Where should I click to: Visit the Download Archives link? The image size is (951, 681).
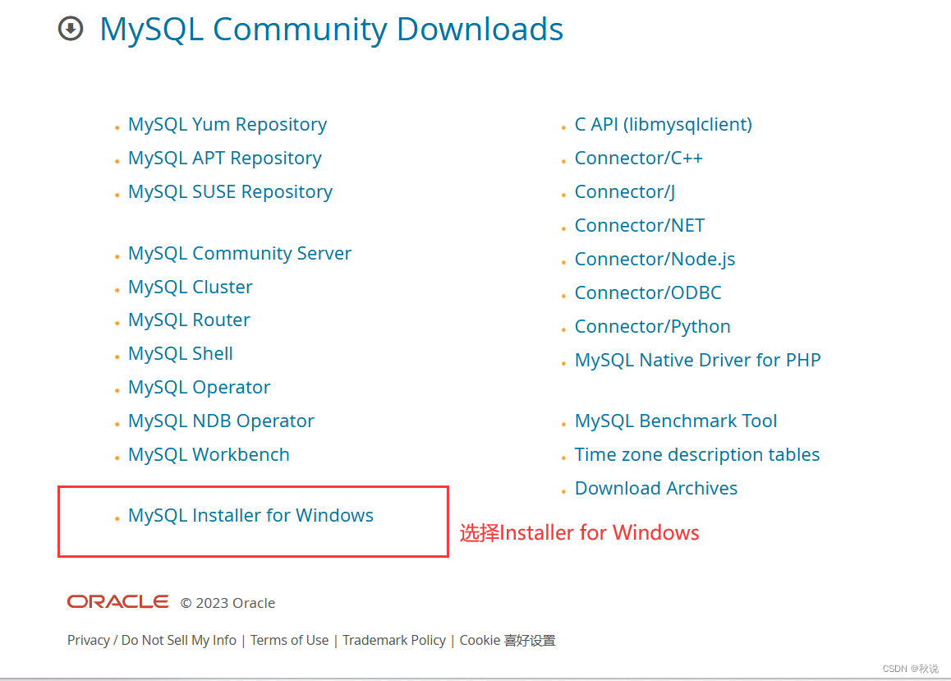pos(655,488)
